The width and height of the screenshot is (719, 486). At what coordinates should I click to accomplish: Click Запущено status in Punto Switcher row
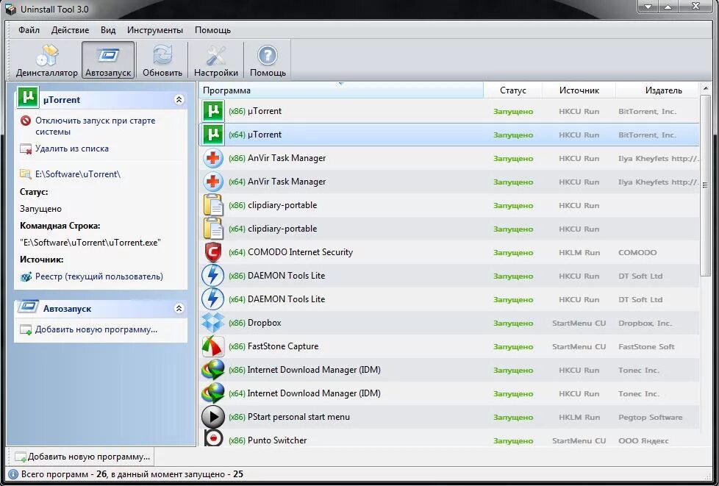(513, 440)
